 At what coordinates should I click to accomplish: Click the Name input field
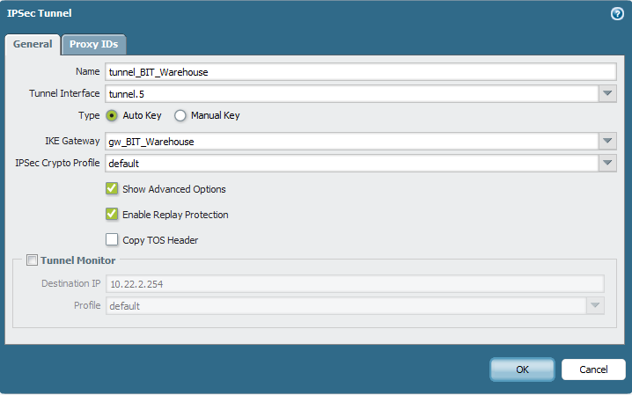click(x=360, y=72)
